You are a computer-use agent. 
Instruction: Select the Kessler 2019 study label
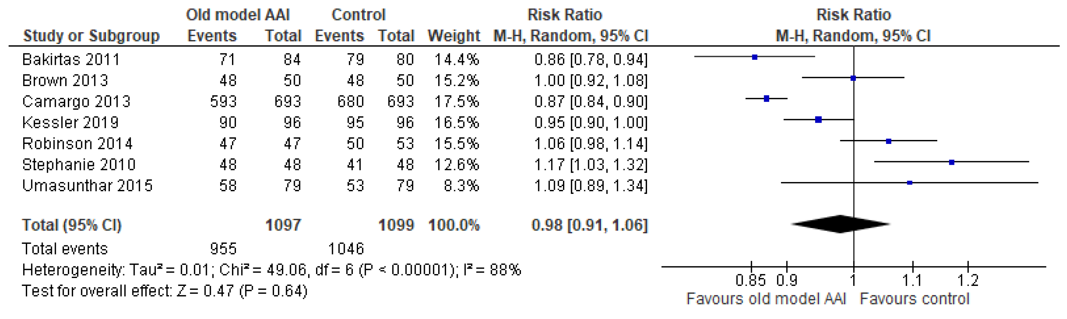(70, 123)
